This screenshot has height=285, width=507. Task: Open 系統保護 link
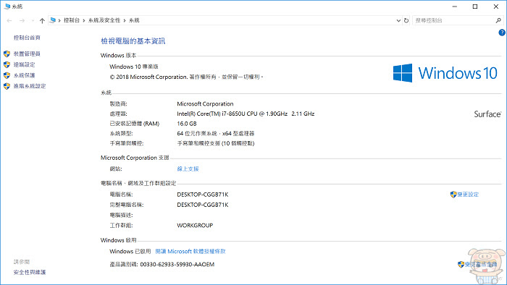point(24,75)
